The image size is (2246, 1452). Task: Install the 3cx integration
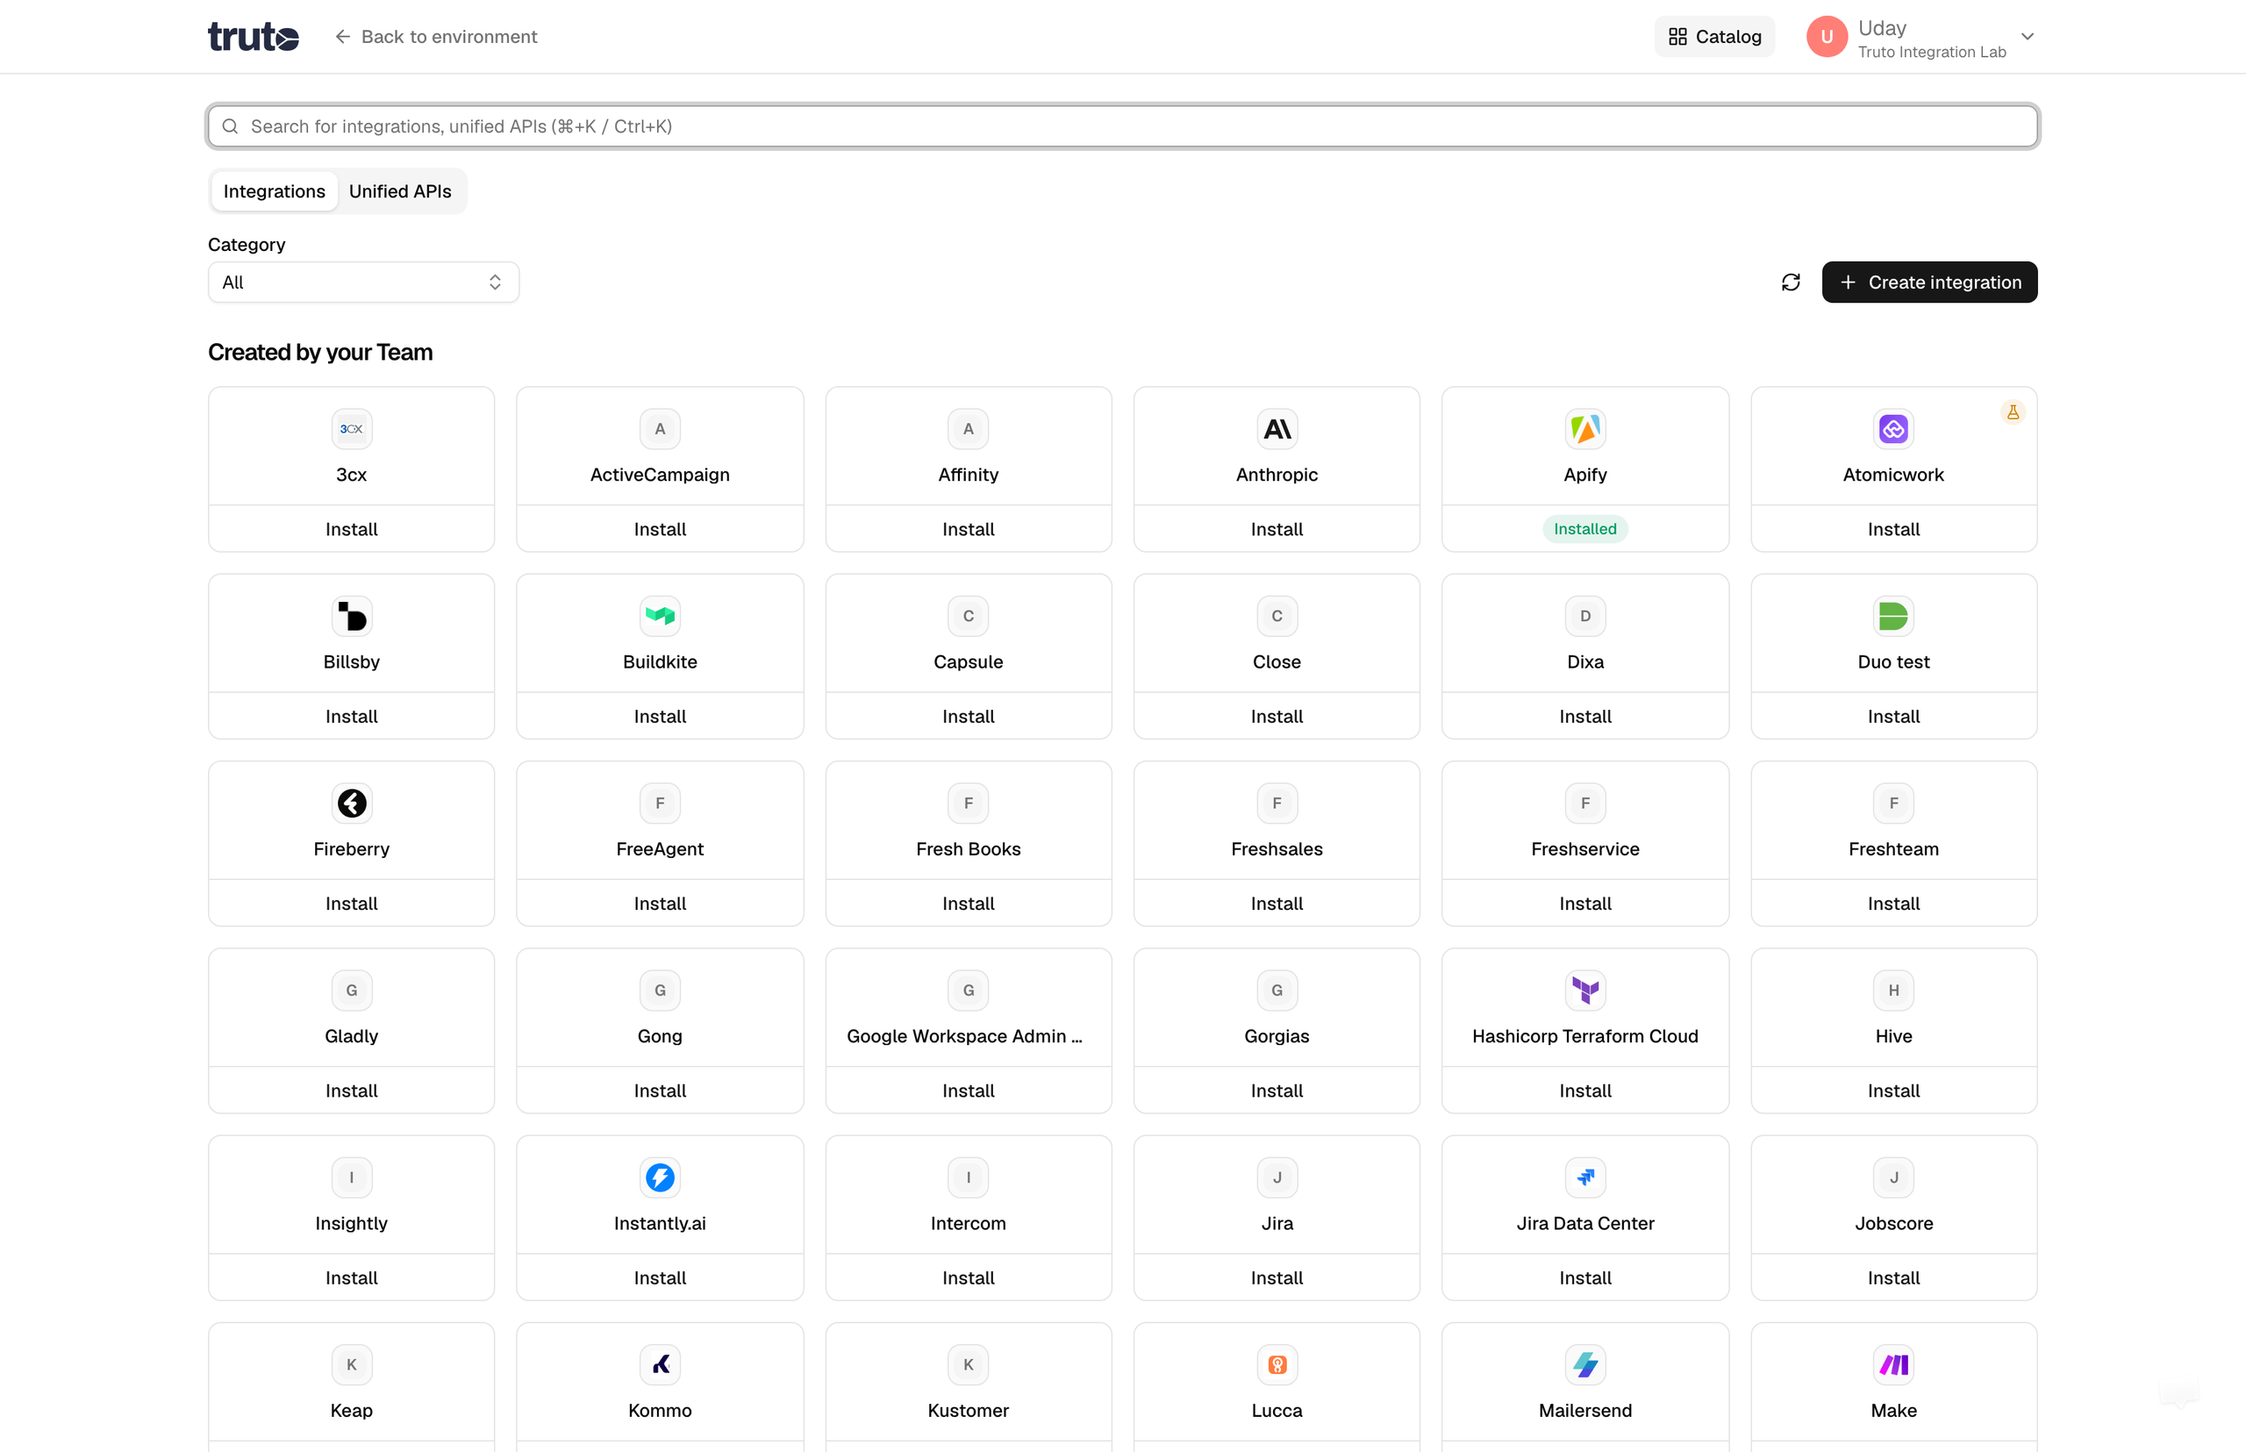[x=352, y=529]
